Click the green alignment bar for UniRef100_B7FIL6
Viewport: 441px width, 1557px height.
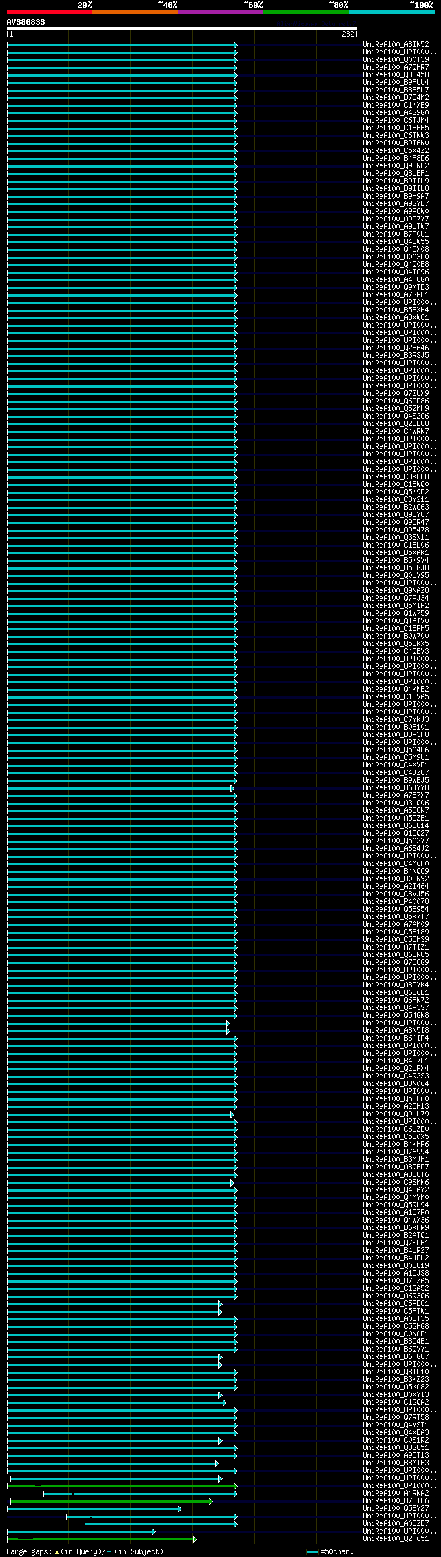(112, 1501)
